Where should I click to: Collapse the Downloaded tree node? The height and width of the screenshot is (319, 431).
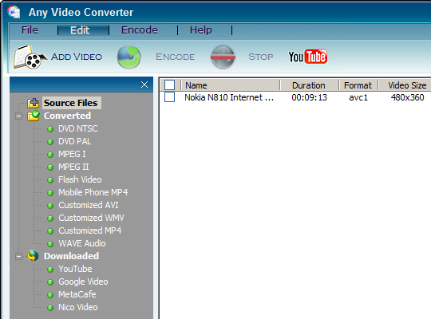[18, 256]
